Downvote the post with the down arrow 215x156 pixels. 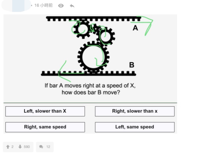tap(20, 147)
